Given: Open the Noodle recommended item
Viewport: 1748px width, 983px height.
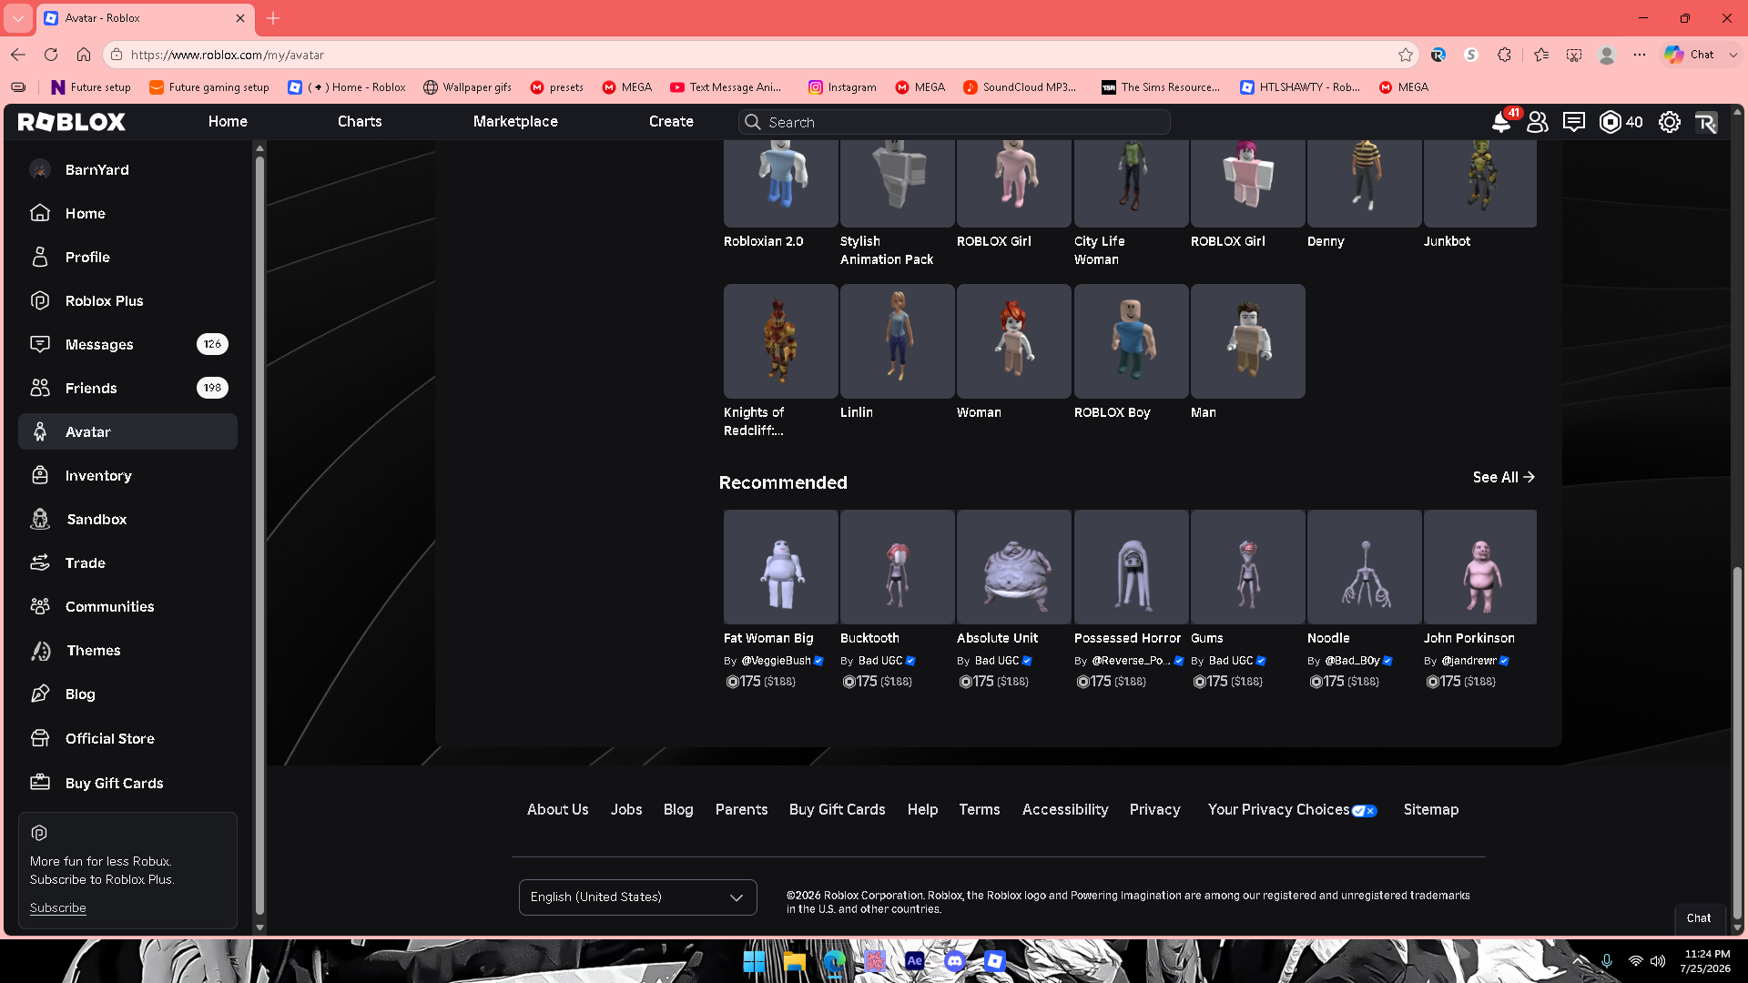Looking at the screenshot, I should pyautogui.click(x=1364, y=567).
